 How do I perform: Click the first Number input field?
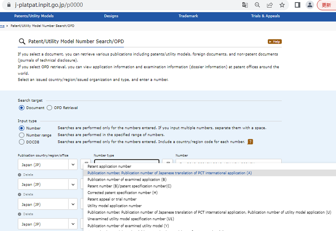click(x=228, y=163)
